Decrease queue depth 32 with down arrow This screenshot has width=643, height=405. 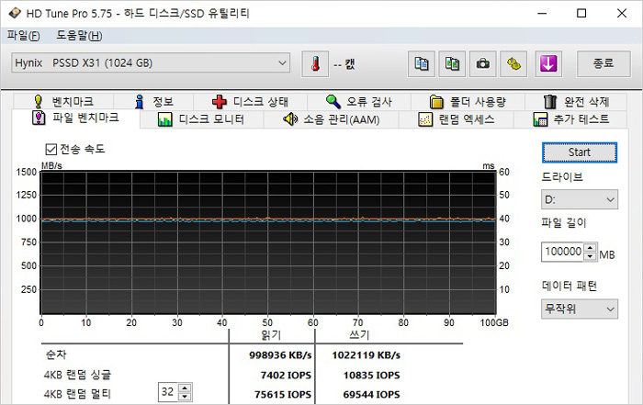185,397
